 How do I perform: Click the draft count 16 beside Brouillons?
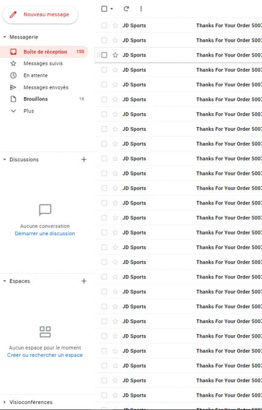click(x=81, y=98)
